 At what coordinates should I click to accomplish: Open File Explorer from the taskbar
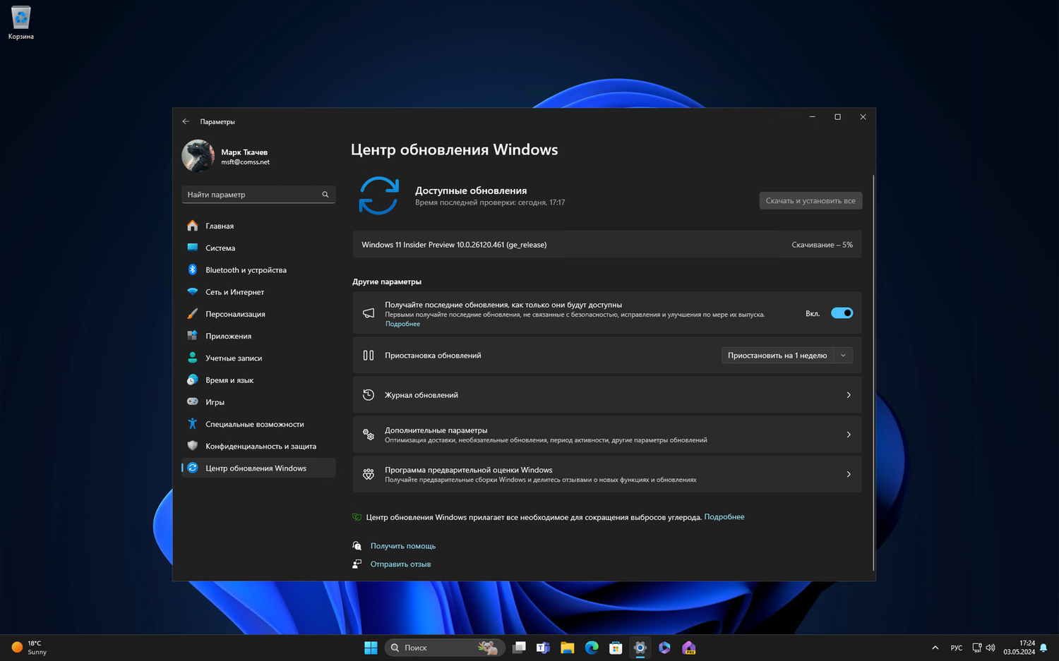pyautogui.click(x=568, y=648)
